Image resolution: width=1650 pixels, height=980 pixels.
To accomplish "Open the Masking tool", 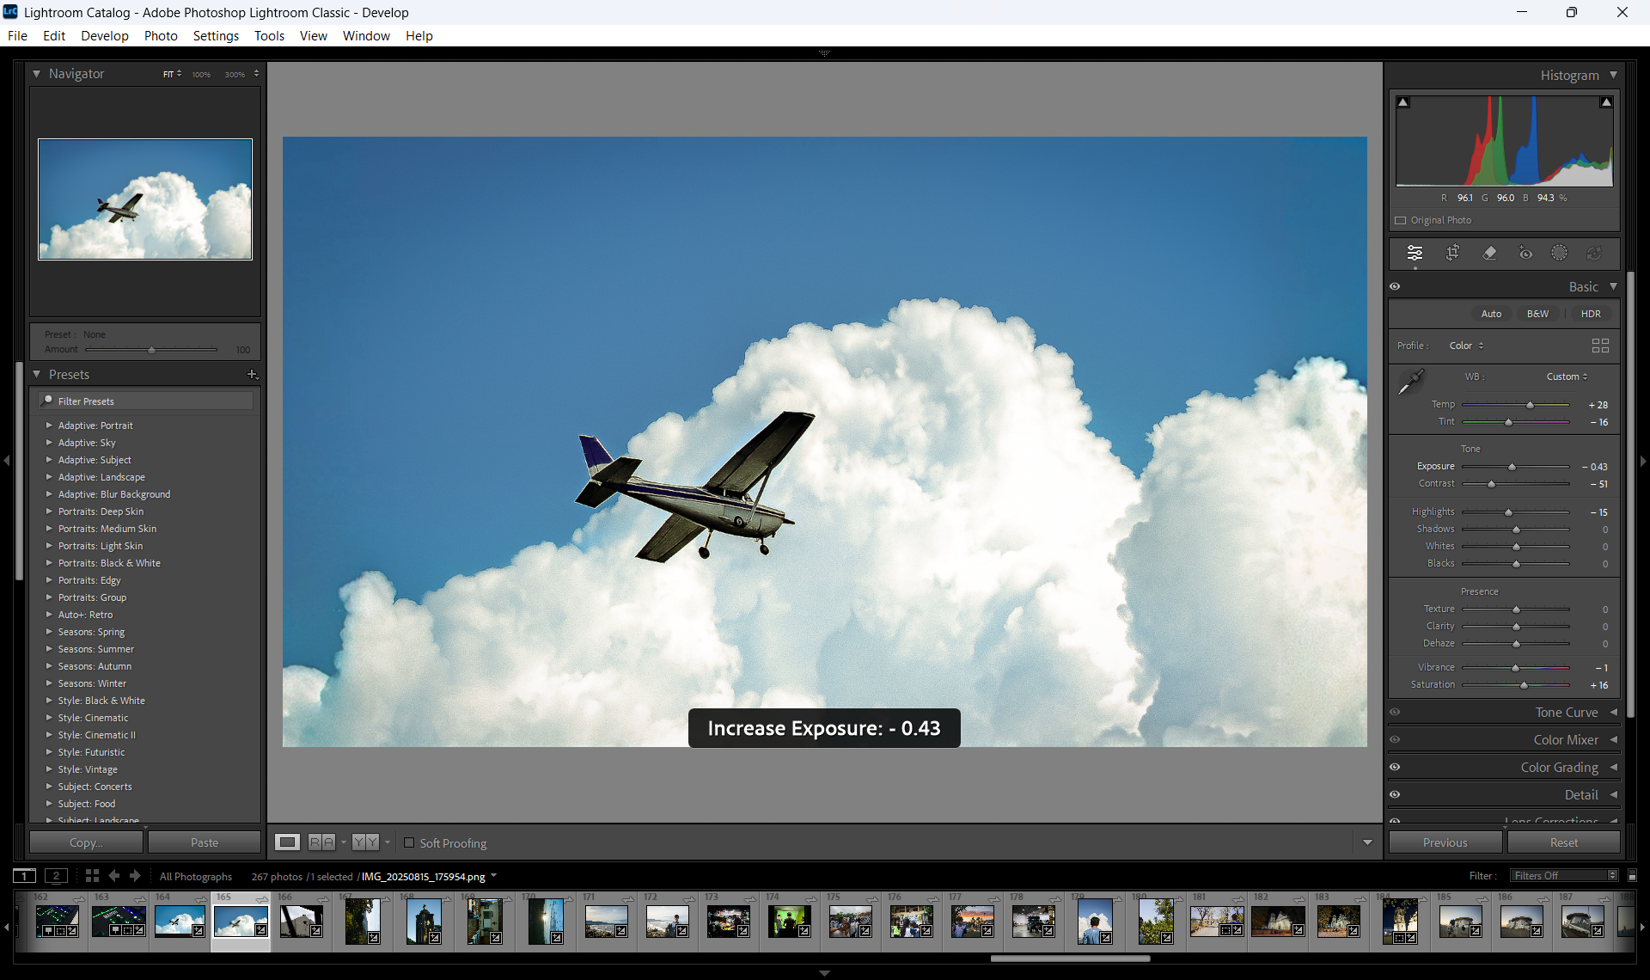I will 1559,253.
